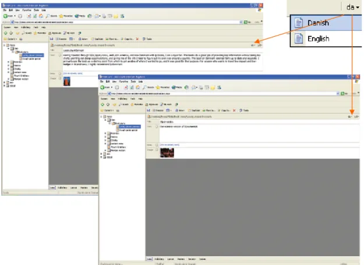The image size is (364, 265).
Task: Click the Title field in back window
Action: click(162, 50)
